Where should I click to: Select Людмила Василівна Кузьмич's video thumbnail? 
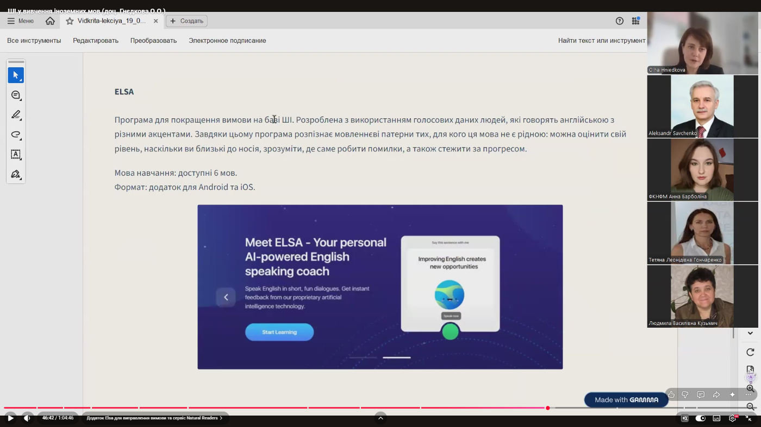(703, 297)
